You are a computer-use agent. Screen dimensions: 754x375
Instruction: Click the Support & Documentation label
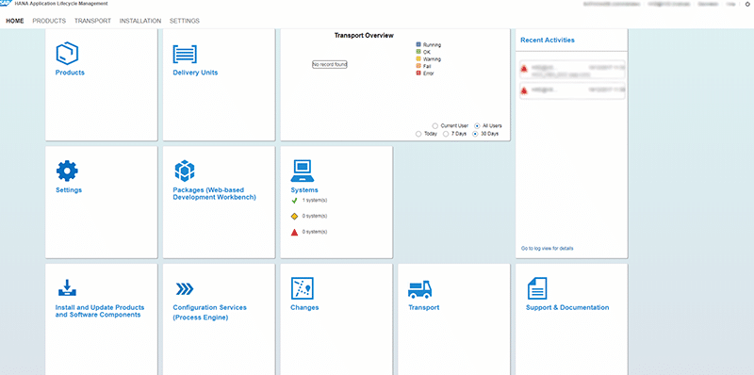point(567,308)
